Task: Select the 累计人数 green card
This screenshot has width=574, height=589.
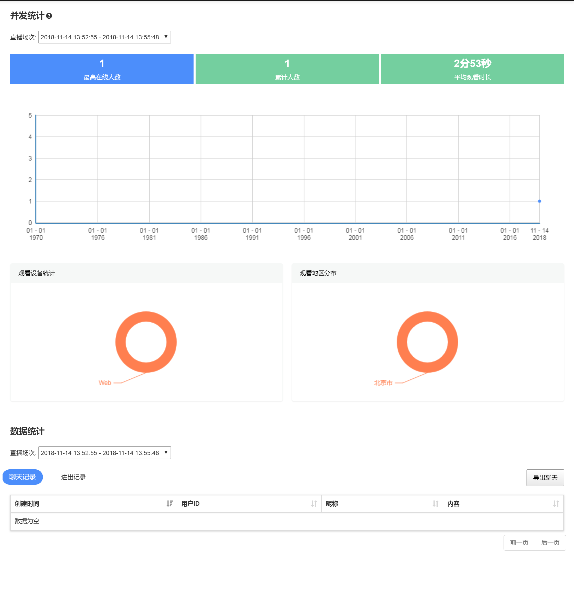Action: tap(287, 69)
